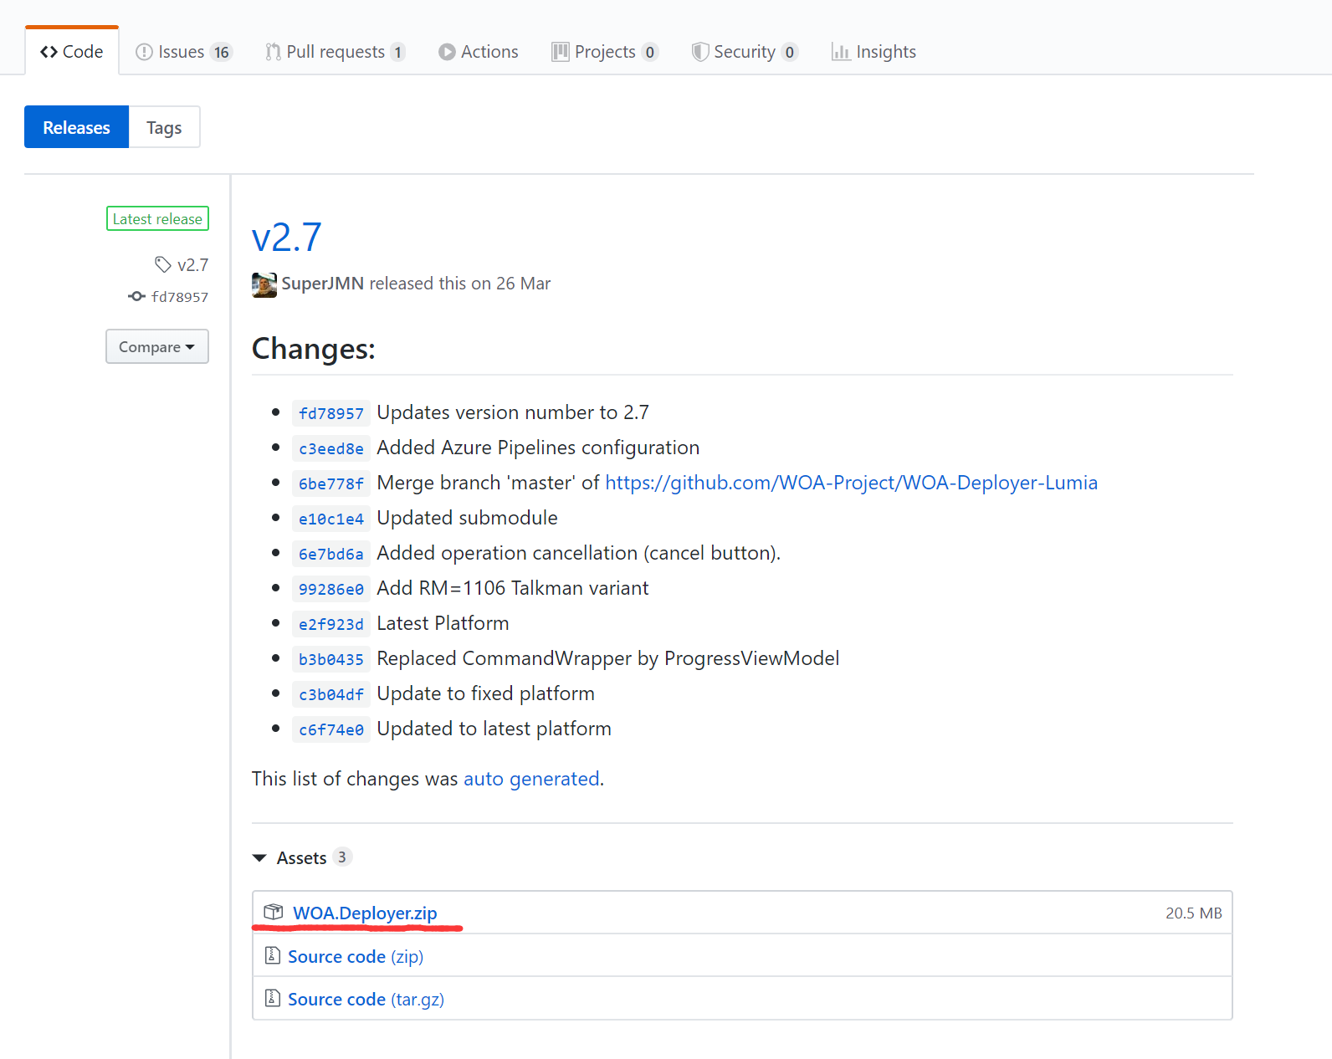This screenshot has height=1059, width=1332.
Task: Select the Releases view button
Action: tap(76, 127)
